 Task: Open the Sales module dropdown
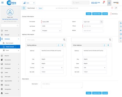[29, 3]
